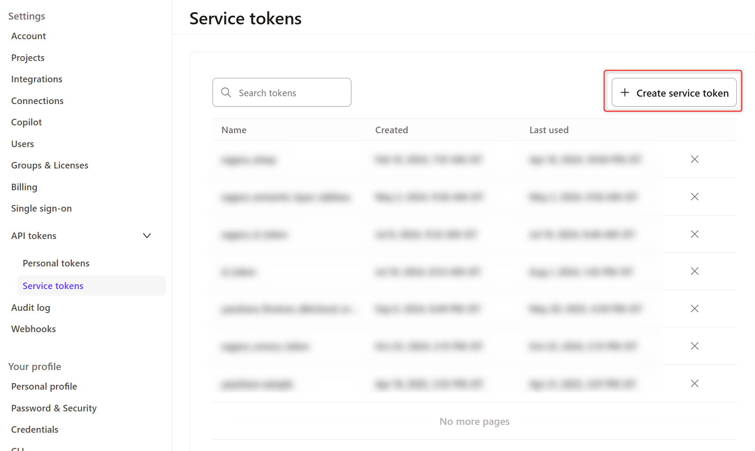Navigate to Webhooks page
Screen dimensions: 755x451
click(34, 329)
